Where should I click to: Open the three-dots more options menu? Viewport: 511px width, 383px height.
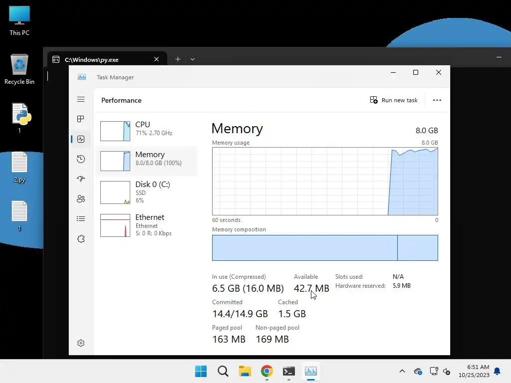pos(437,100)
